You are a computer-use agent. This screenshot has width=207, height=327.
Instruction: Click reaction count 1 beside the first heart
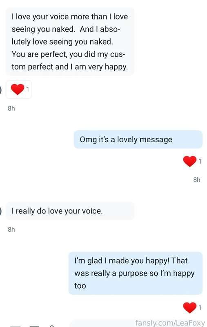[x=27, y=90]
